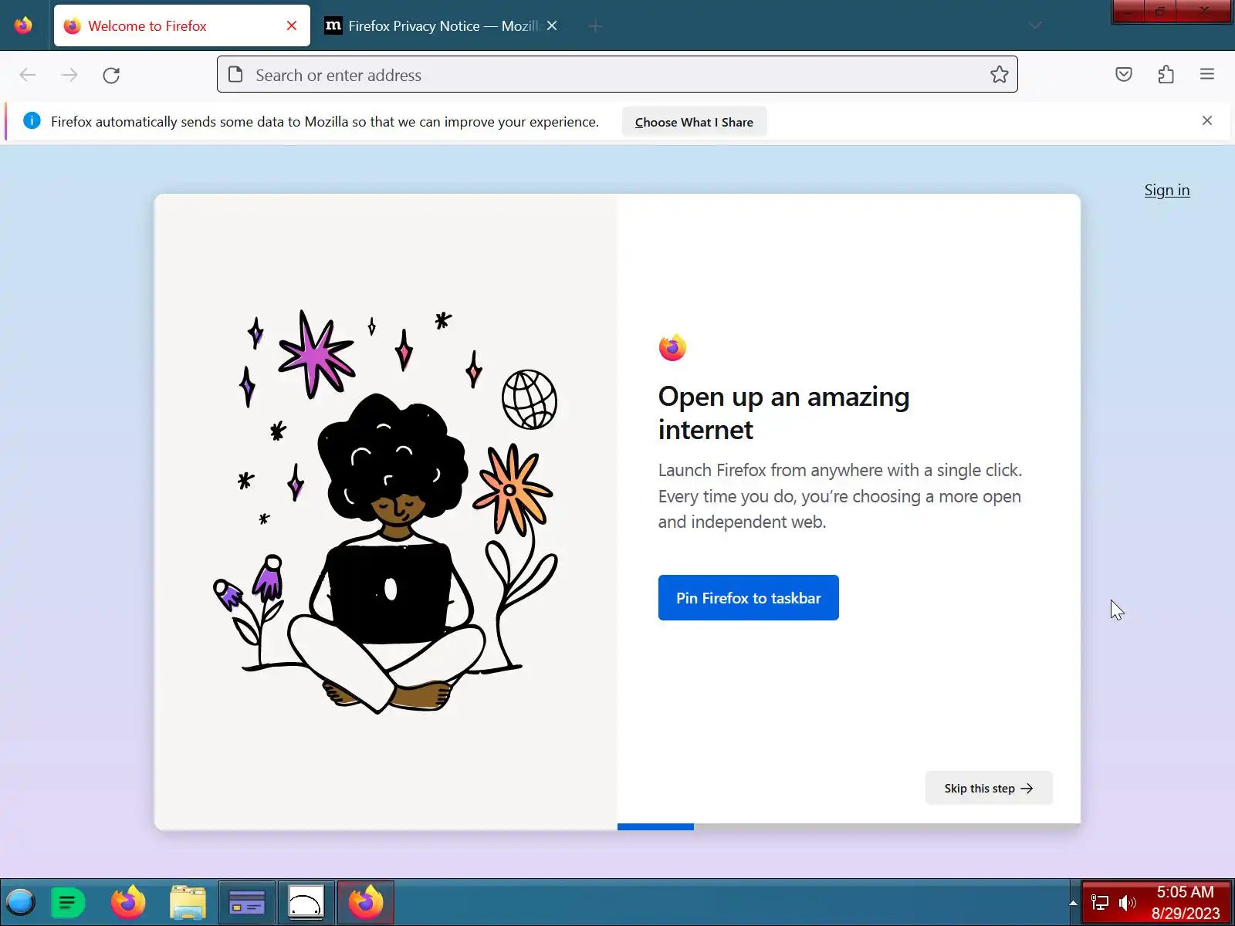Click the onboarding step progress bar

(848, 826)
